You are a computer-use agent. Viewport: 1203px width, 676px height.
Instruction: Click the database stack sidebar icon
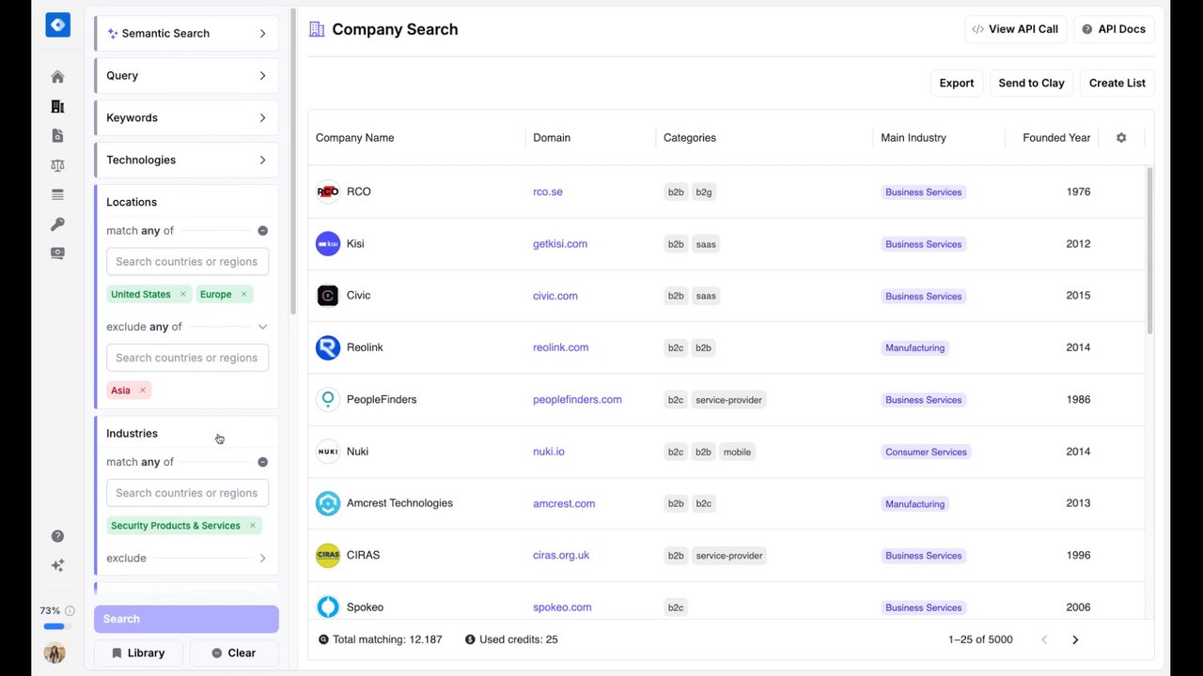[x=57, y=194]
